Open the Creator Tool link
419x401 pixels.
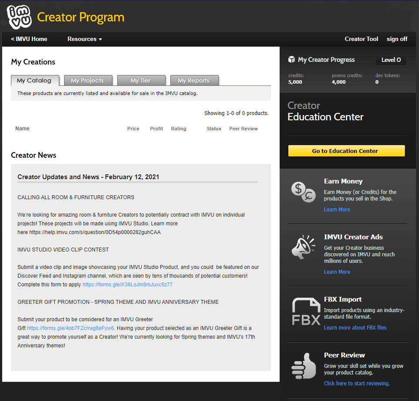pyautogui.click(x=361, y=39)
